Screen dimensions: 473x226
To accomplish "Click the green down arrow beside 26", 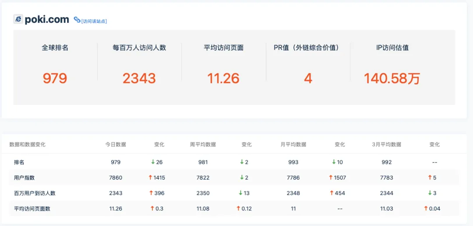I will [153, 162].
